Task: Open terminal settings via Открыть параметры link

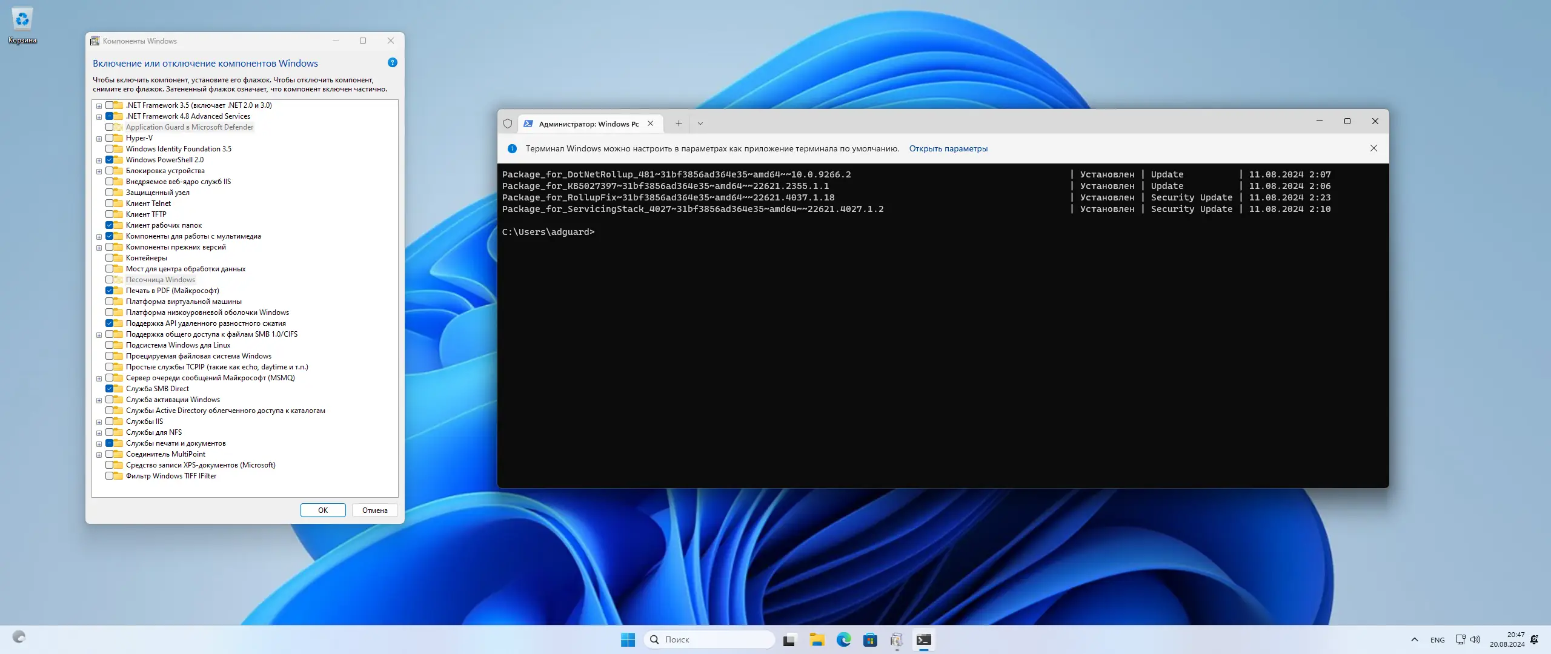Action: pos(948,148)
